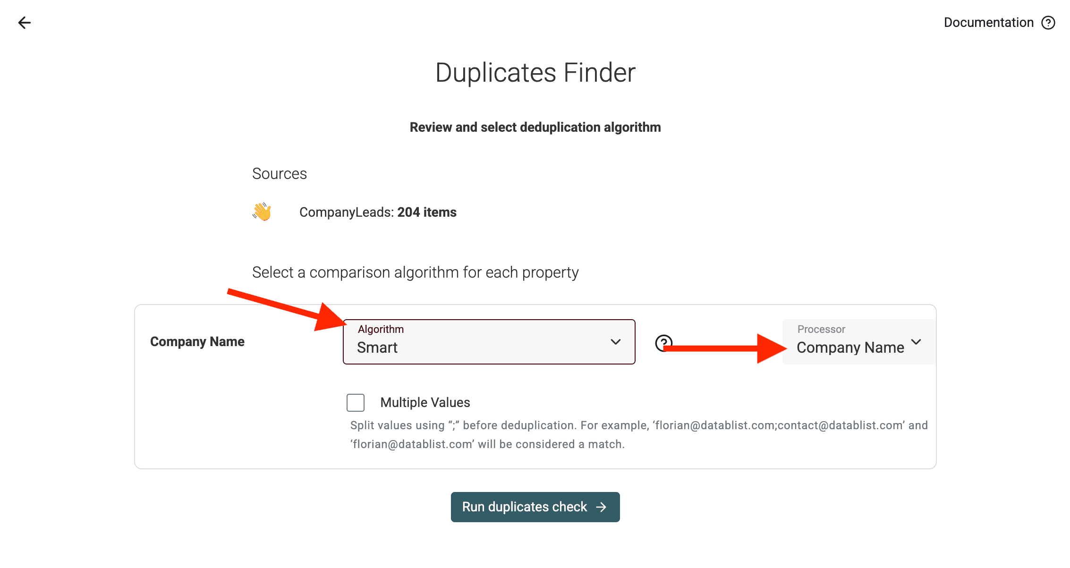The image size is (1070, 568).
Task: Click the Multiple Values label text
Action: click(x=425, y=402)
